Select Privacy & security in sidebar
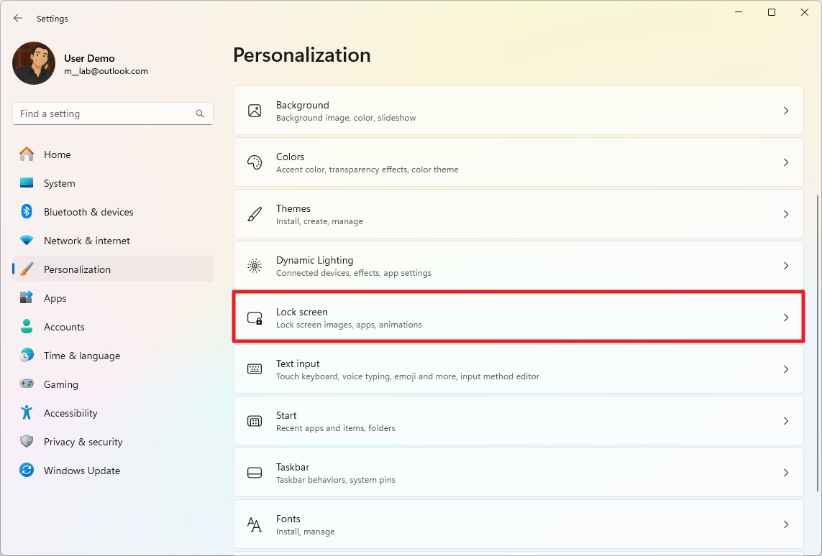 coord(83,442)
